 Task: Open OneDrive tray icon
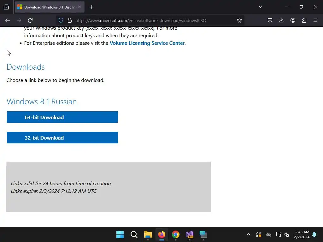coord(269,234)
